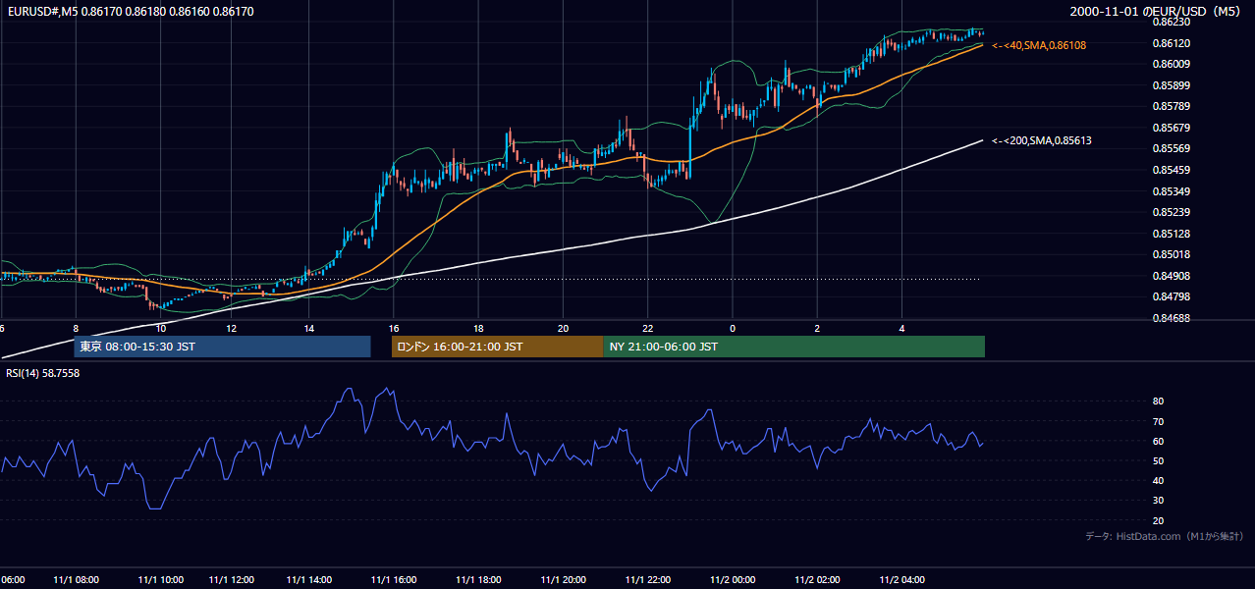Image resolution: width=1255 pixels, height=589 pixels.
Task: Click hour label 22 under the price chart
Action: point(647,328)
